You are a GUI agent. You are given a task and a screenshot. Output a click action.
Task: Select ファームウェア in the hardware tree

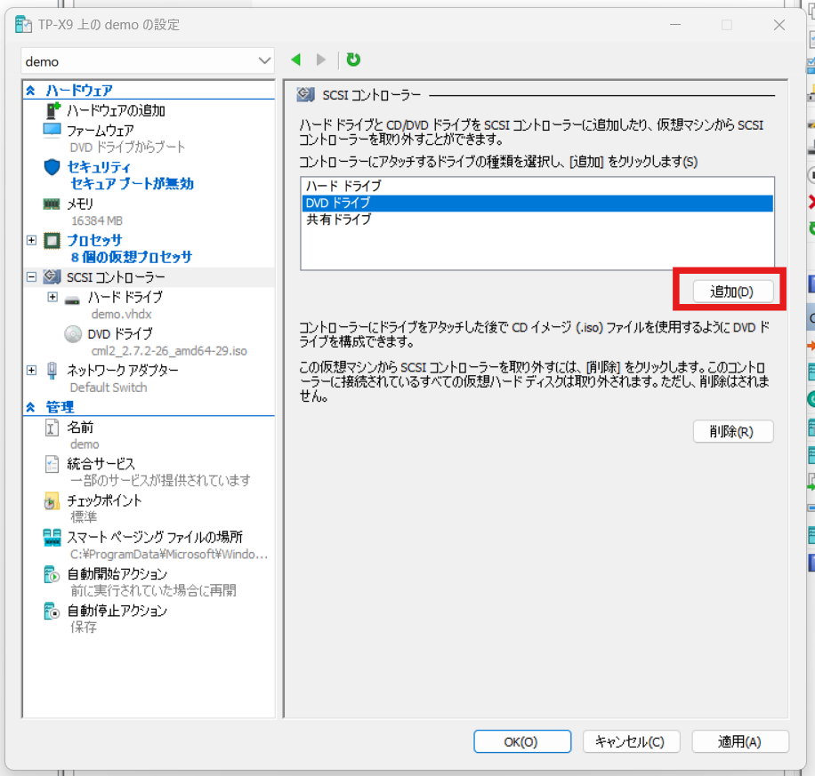click(101, 131)
